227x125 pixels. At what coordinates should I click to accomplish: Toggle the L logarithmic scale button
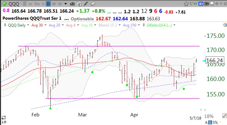click(x=210, y=123)
